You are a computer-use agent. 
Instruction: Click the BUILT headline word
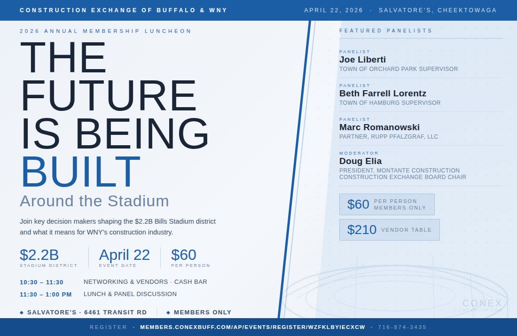(80, 172)
